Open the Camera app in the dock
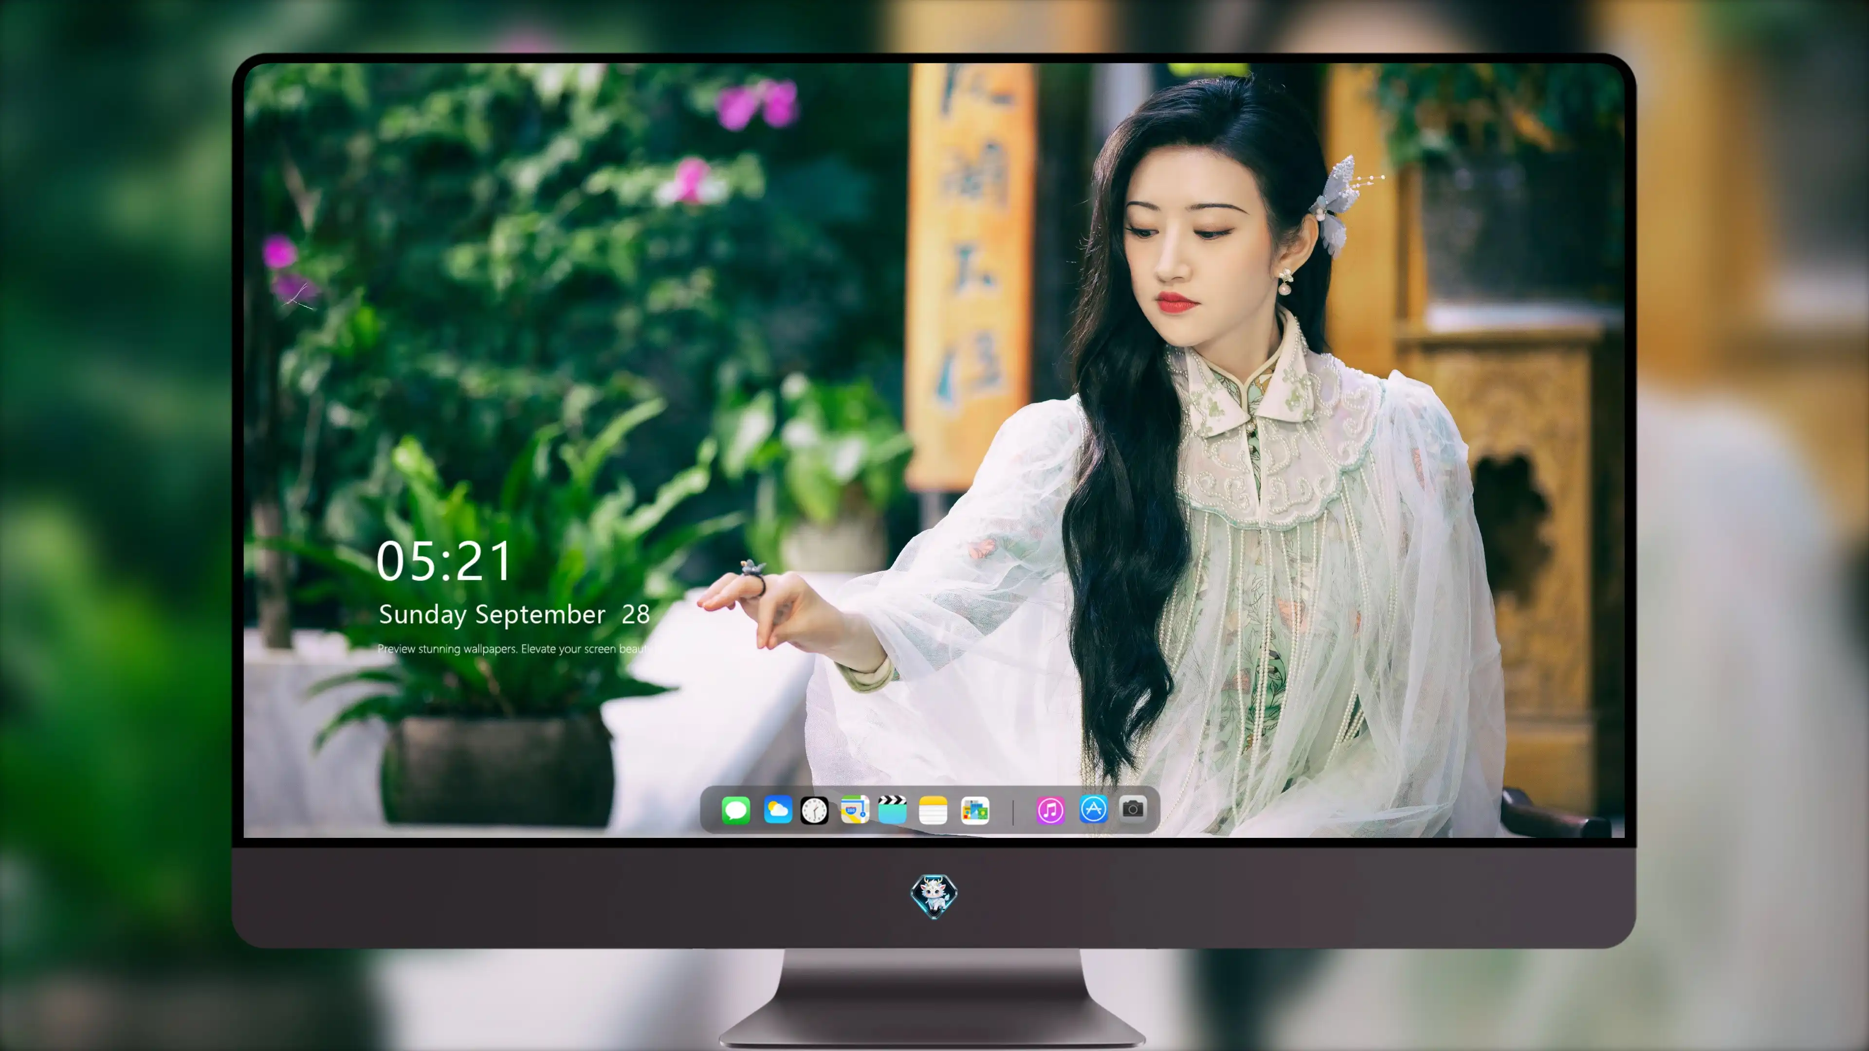Viewport: 1869px width, 1051px height. point(1133,808)
